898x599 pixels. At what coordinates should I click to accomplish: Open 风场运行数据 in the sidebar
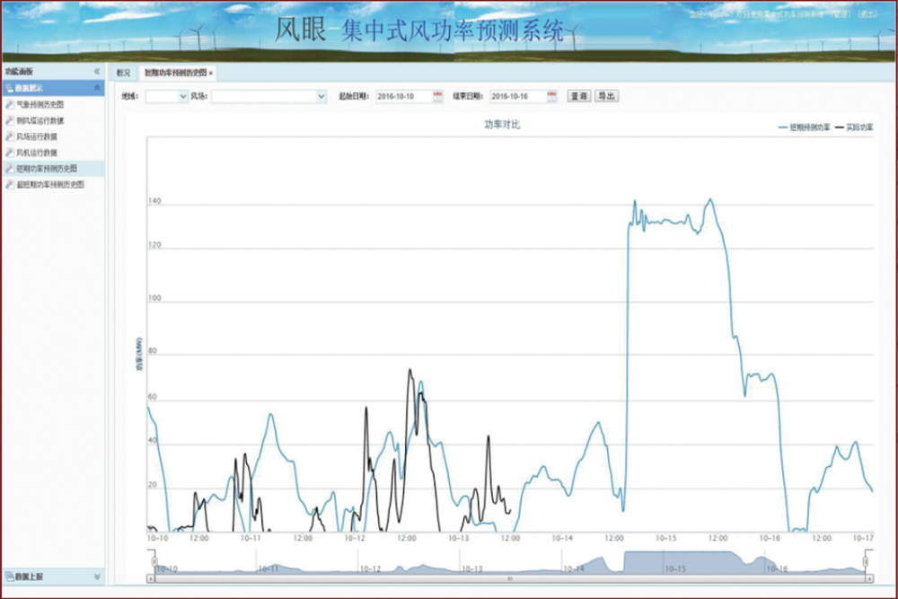click(37, 137)
